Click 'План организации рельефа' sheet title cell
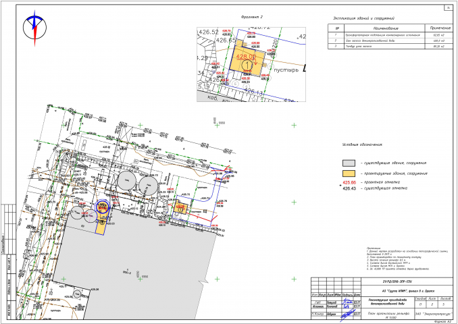The image size is (458, 324). coord(388,315)
